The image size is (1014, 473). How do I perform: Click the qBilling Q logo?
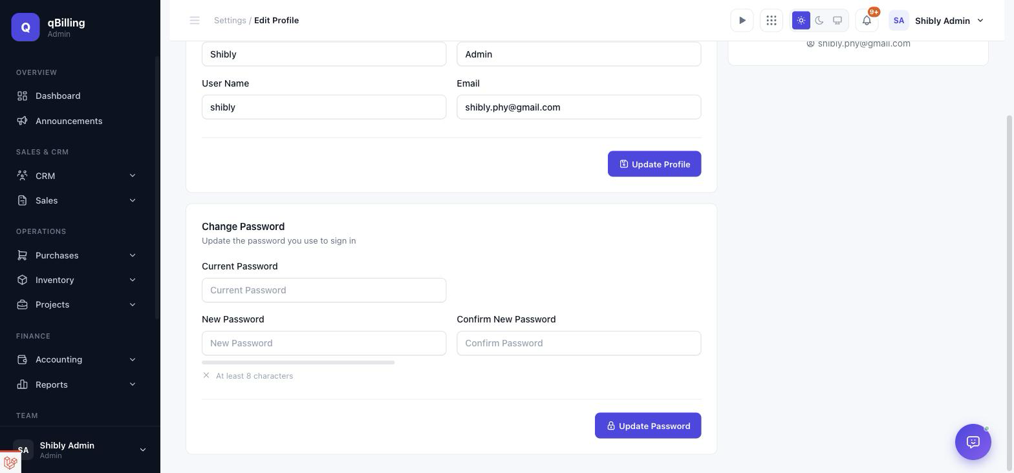click(25, 27)
